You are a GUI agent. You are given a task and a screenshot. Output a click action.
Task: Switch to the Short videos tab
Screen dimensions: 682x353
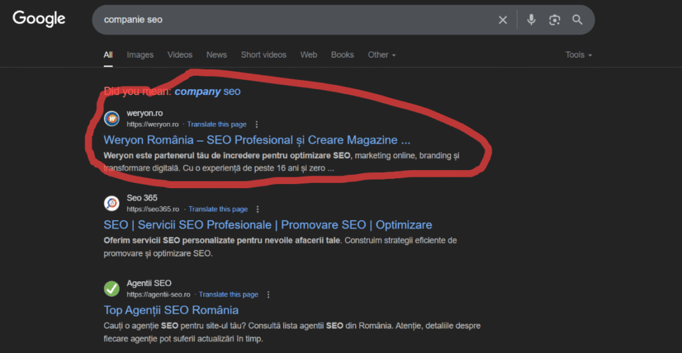click(263, 55)
